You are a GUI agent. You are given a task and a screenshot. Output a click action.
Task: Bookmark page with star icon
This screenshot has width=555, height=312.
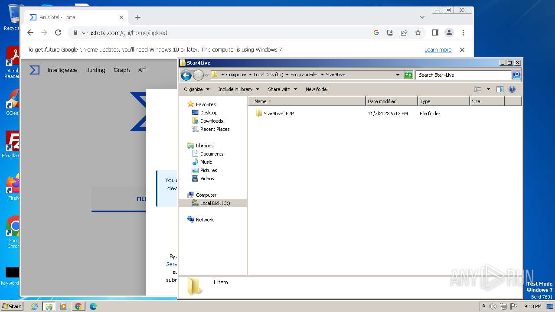[x=418, y=32]
